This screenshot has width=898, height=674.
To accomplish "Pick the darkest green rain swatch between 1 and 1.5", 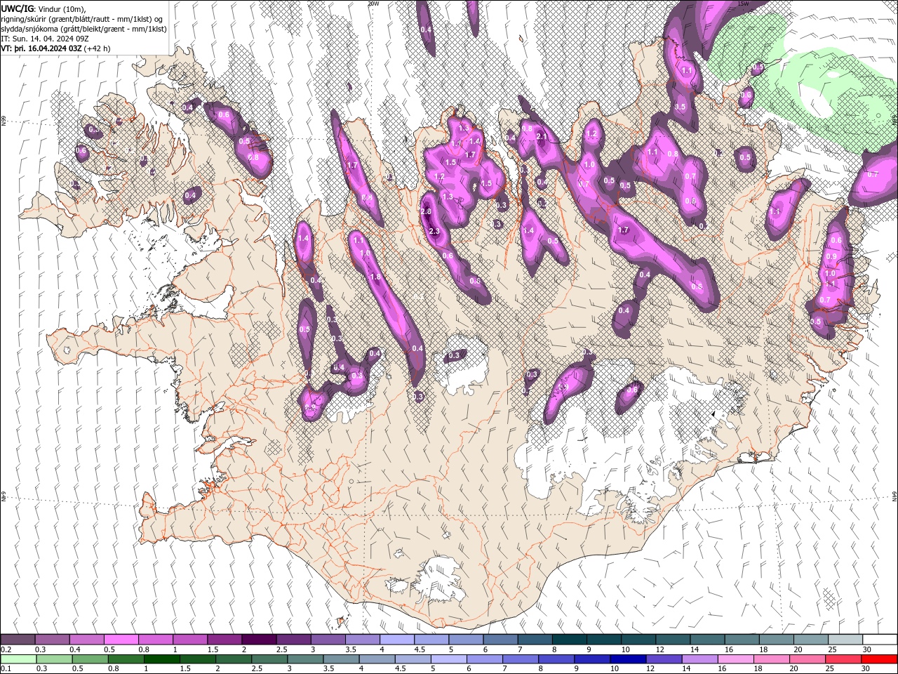I will (161, 659).
